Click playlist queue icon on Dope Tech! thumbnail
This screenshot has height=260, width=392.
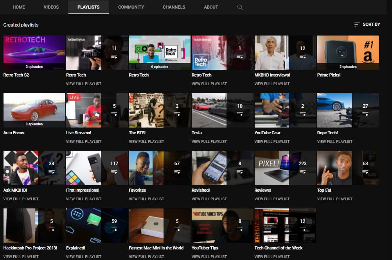tap(365, 114)
